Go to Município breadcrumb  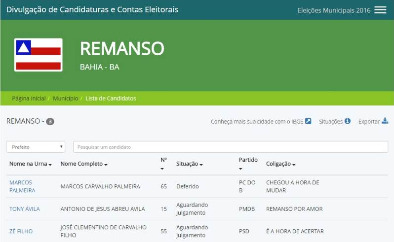click(x=65, y=99)
